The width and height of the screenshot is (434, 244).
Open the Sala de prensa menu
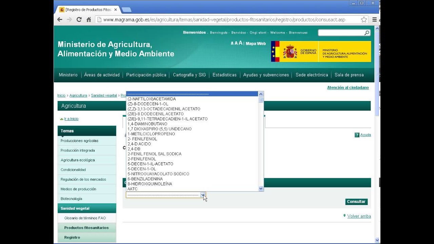coord(349,75)
